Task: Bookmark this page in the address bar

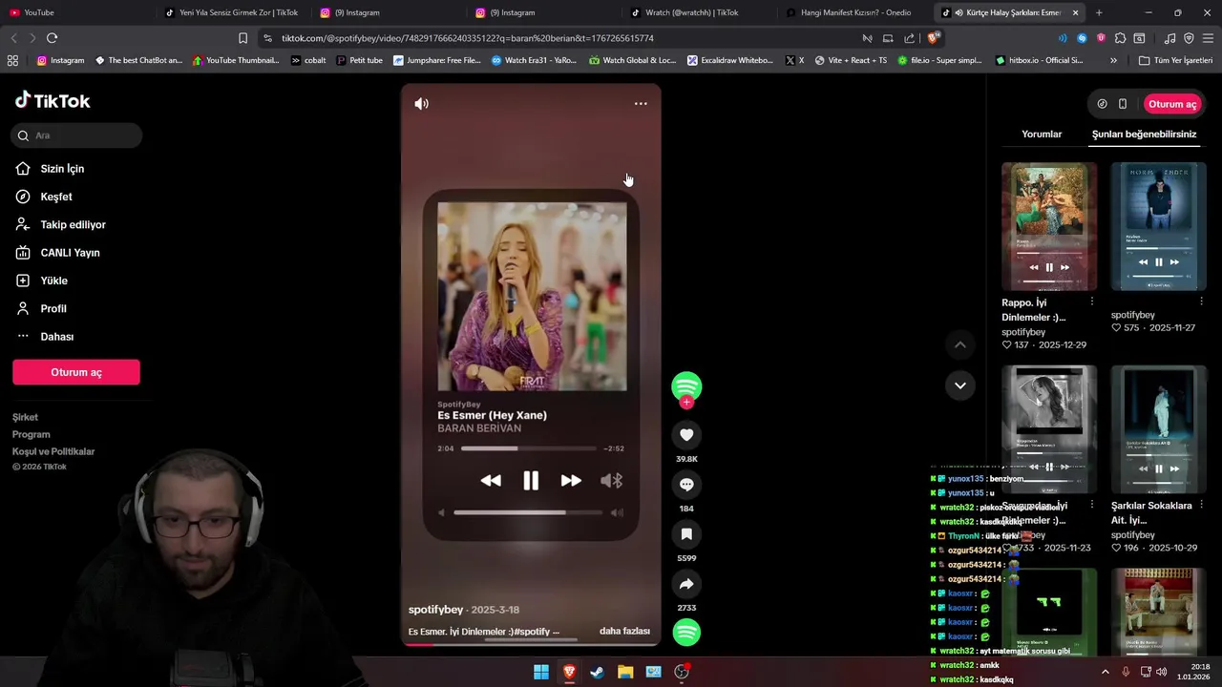Action: click(242, 38)
